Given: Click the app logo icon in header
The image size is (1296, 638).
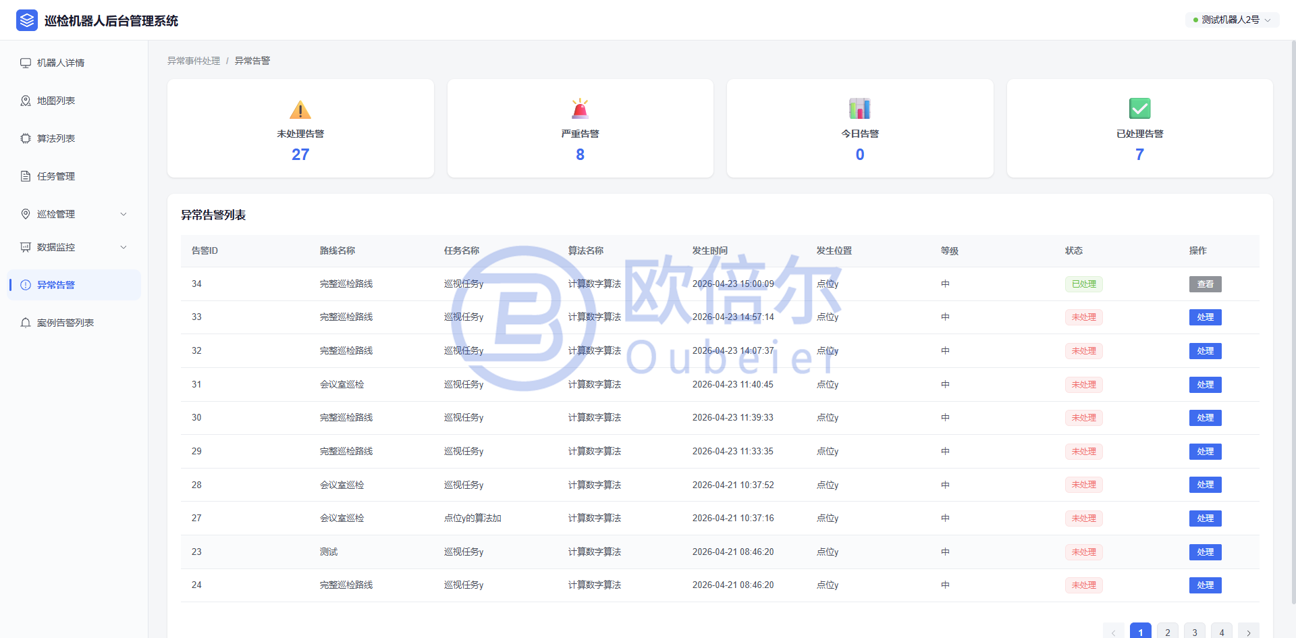Looking at the screenshot, I should click(27, 20).
